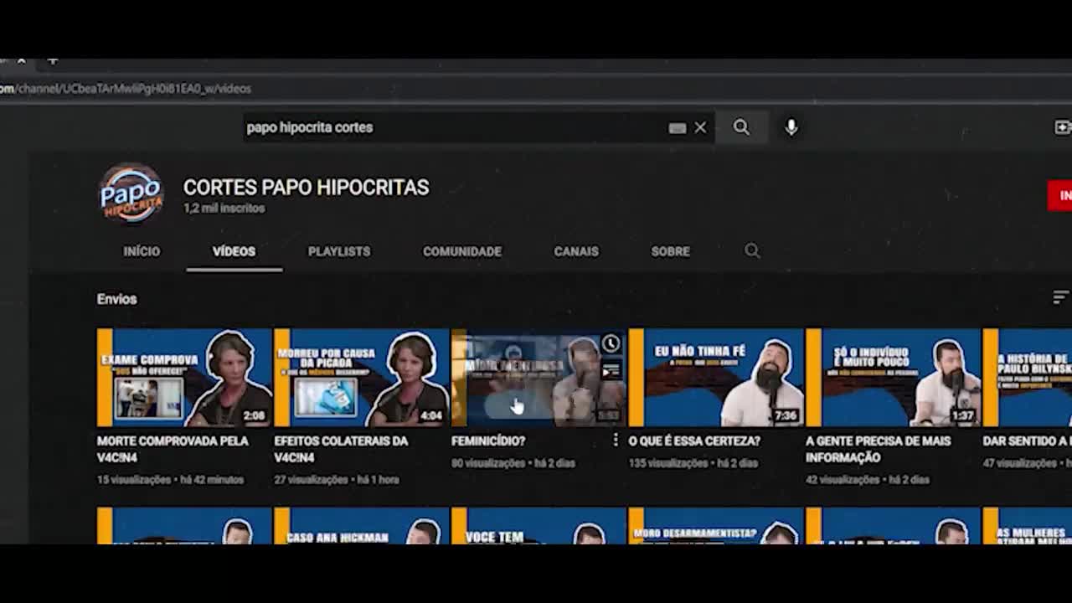Click title O QUE É ESSA CERTEZA?
Image resolution: width=1072 pixels, height=603 pixels.
(694, 441)
